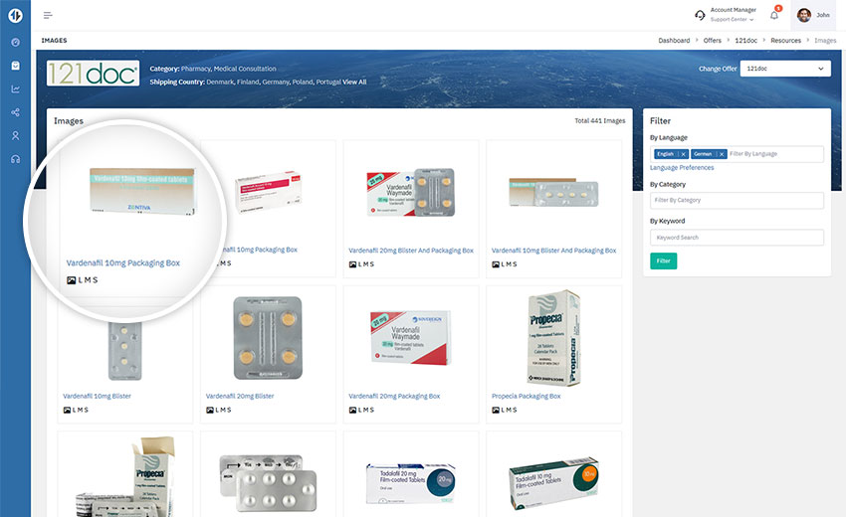The image size is (846, 517).
Task: Click image icon under Vardenafil 20mg Packaging Box
Action: coord(352,410)
